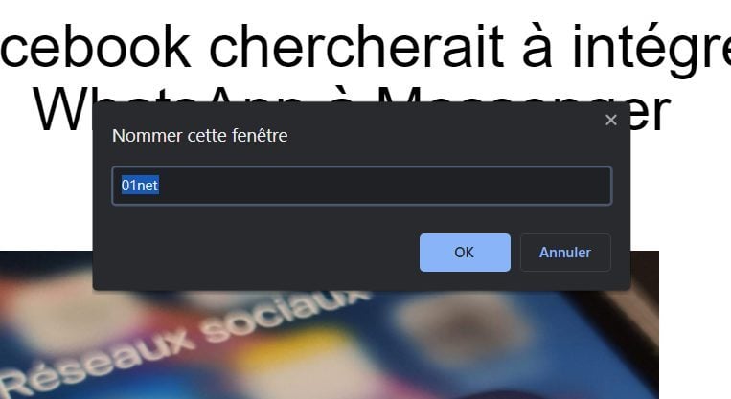Click the article headline first line
Viewport: 731px width, 399px height.
click(366, 47)
